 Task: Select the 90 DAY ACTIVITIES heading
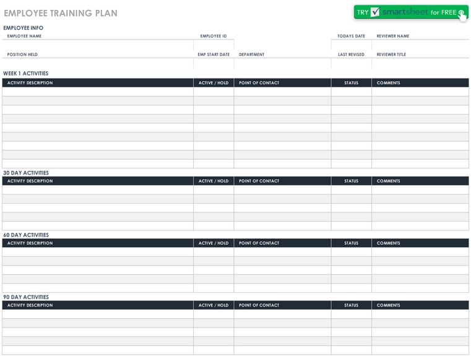pos(26,297)
